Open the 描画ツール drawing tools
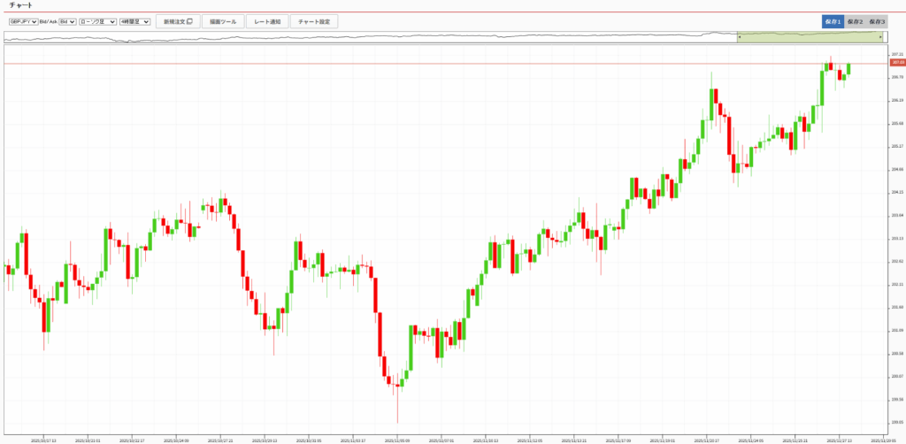 click(x=221, y=21)
